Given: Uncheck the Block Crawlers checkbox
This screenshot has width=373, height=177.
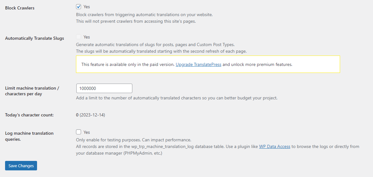Looking at the screenshot, I should coord(79,7).
